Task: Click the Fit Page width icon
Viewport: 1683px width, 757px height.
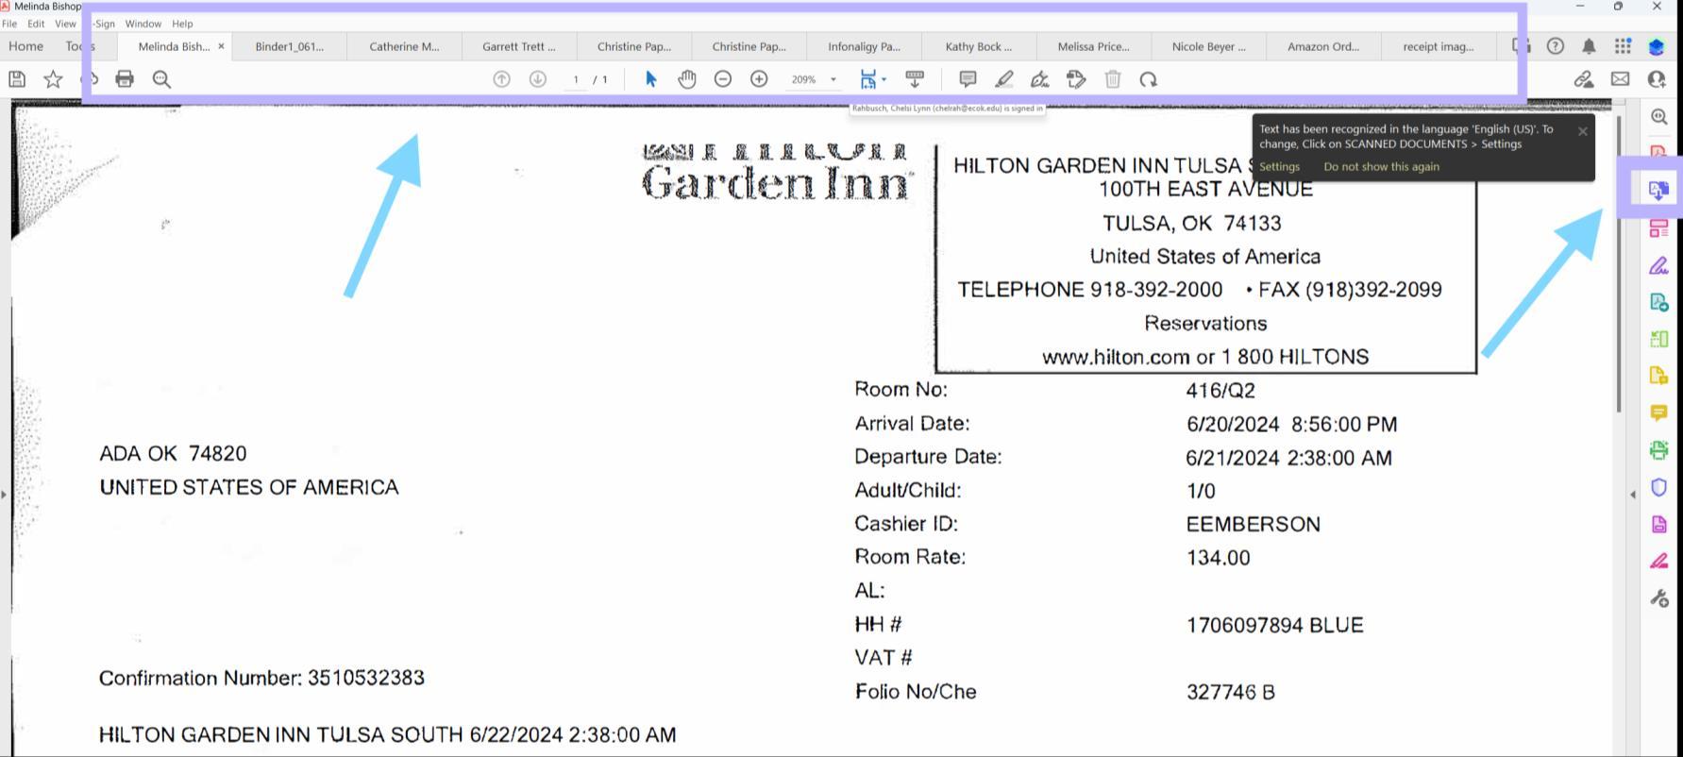Action: 867,79
